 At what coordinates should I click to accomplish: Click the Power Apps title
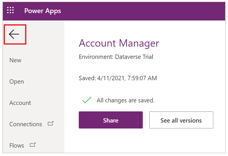43,11
